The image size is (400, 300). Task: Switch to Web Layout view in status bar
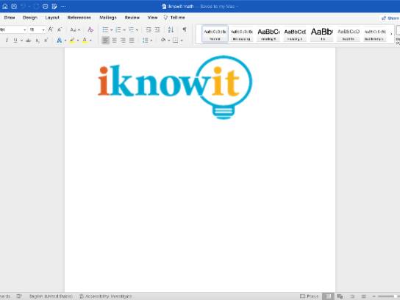(x=340, y=296)
